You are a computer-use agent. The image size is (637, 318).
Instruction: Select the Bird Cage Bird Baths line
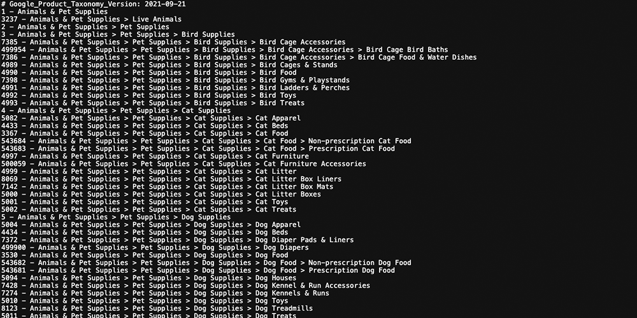(x=225, y=50)
